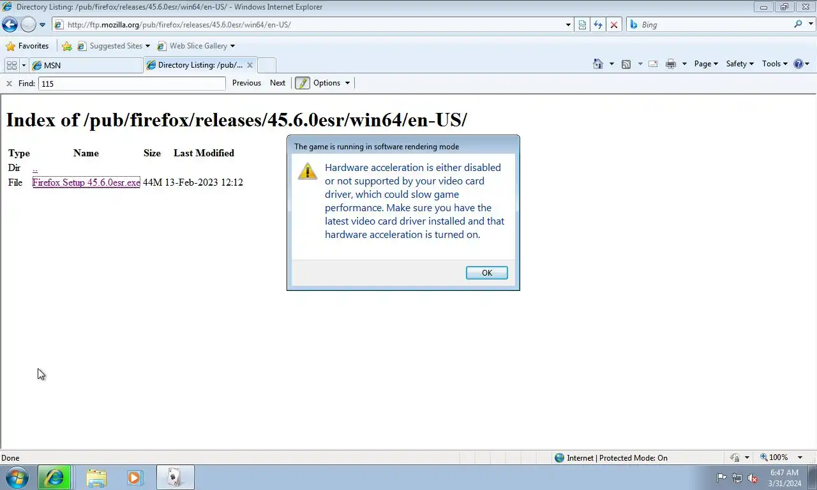Click Next in the Find bar
Viewport: 817px width, 490px height.
278,83
